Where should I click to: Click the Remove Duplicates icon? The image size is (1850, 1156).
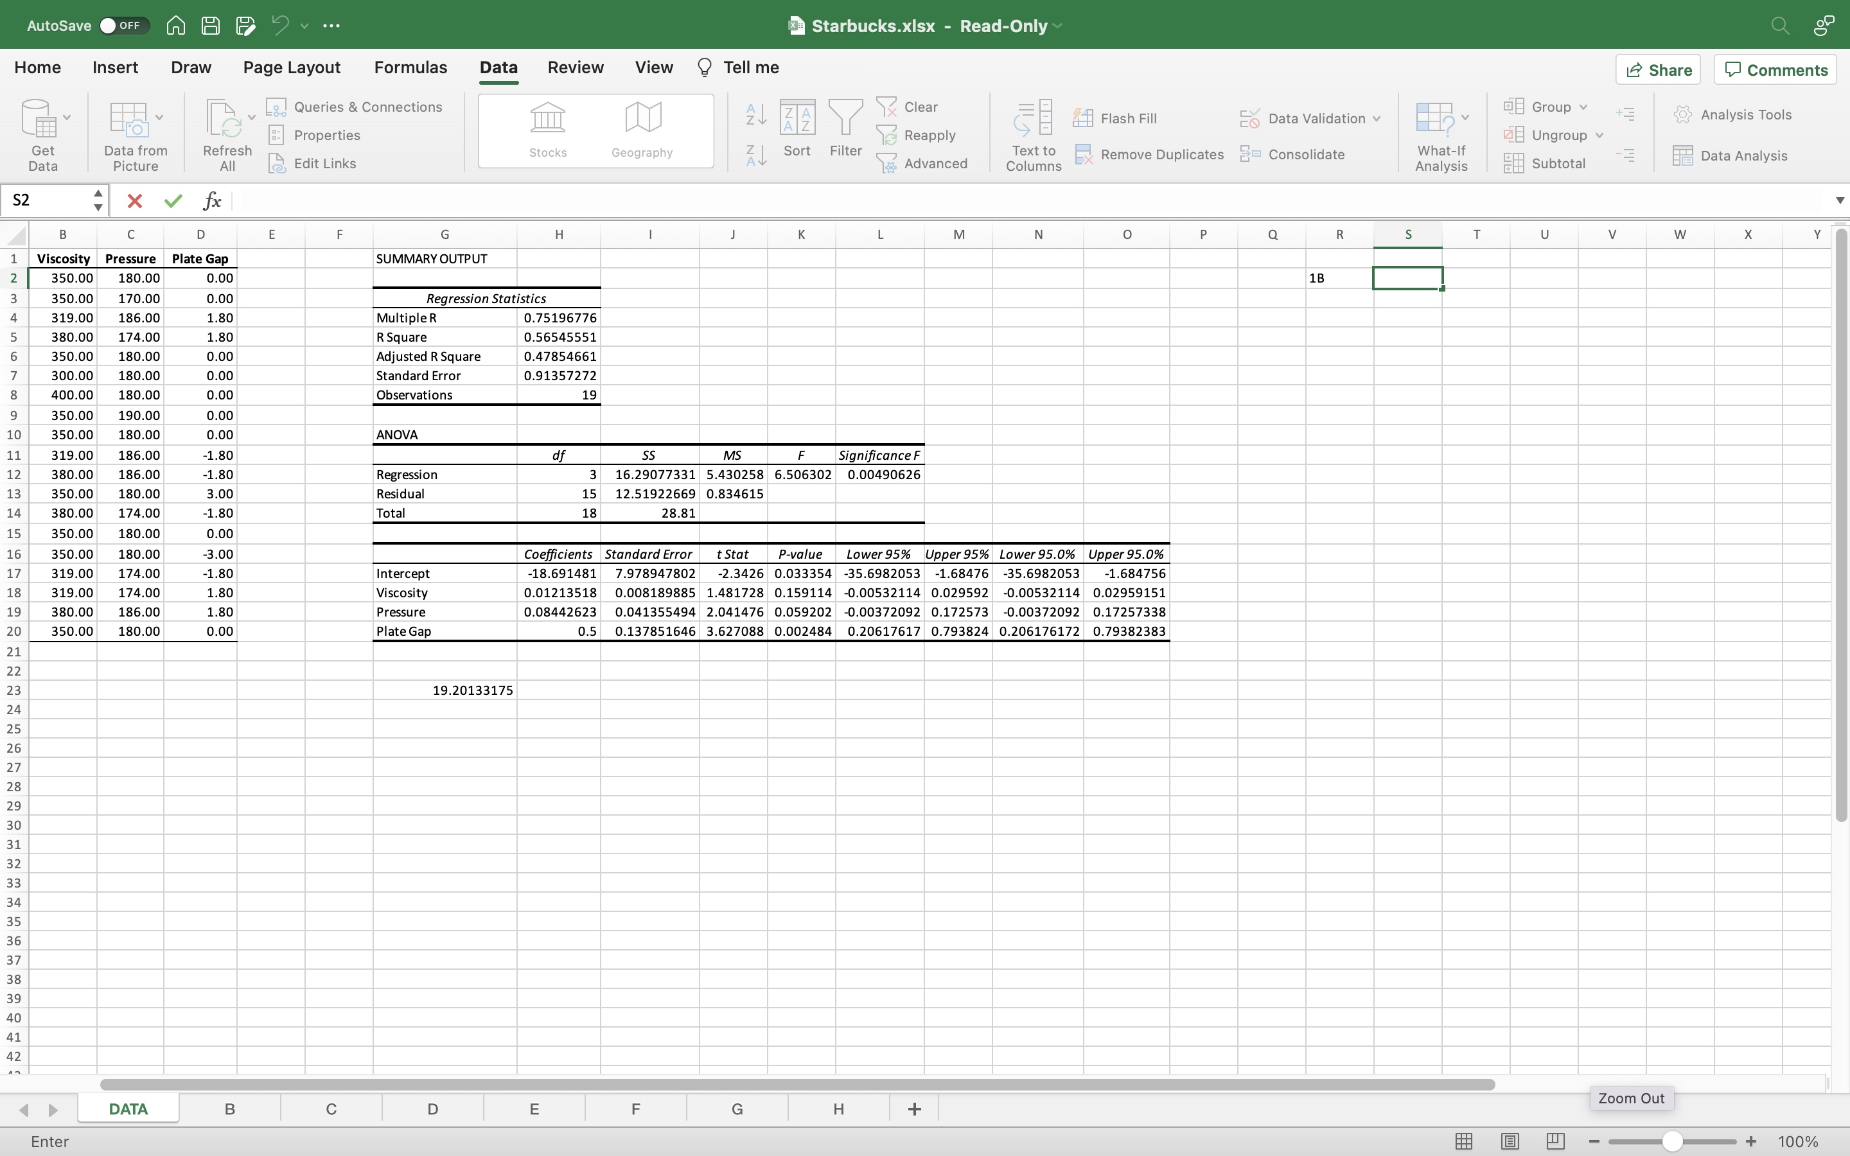pos(1083,154)
